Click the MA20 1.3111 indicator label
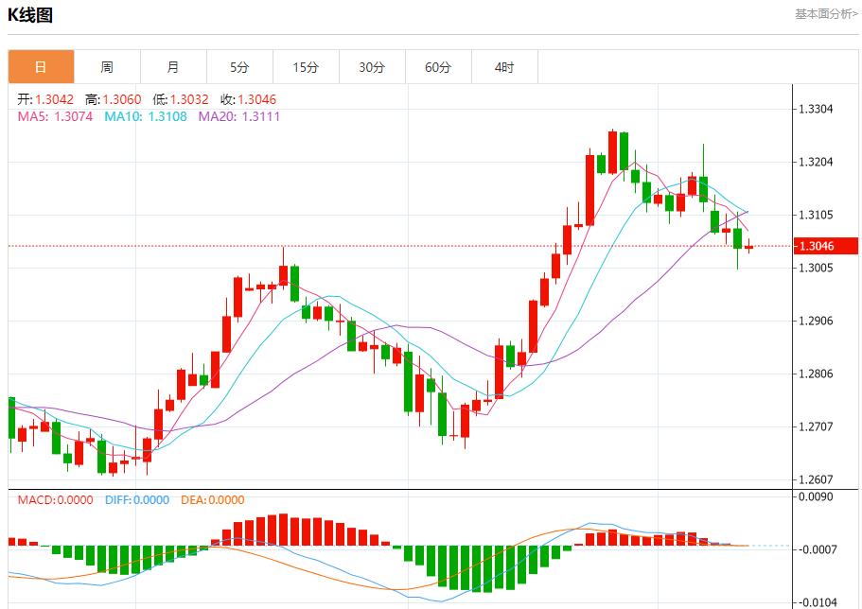Viewport: 862px width, 609px height. (x=238, y=116)
